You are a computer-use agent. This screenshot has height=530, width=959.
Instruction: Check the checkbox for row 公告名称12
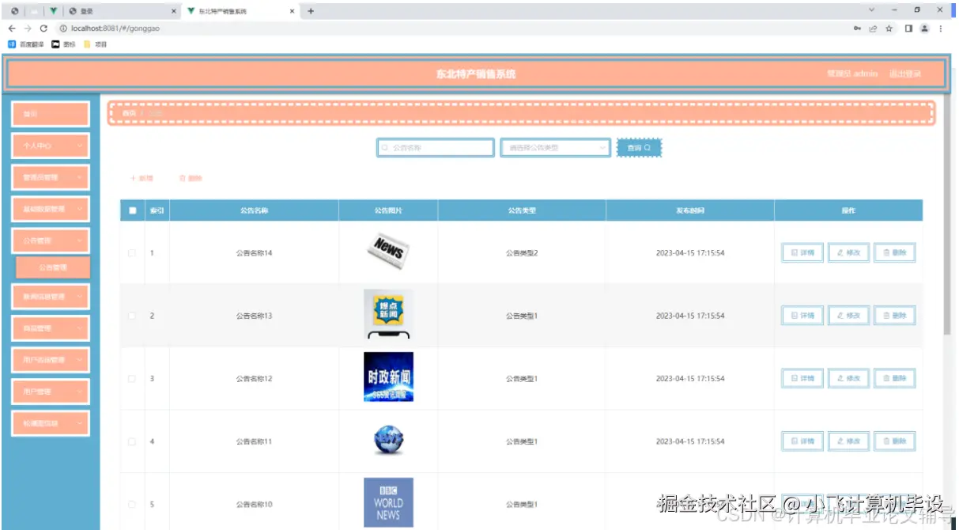pos(132,379)
